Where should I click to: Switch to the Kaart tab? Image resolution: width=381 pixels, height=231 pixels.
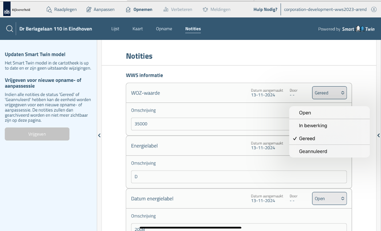pyautogui.click(x=137, y=29)
